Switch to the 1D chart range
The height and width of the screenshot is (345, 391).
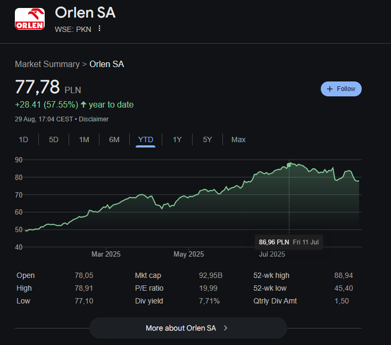tap(23, 139)
